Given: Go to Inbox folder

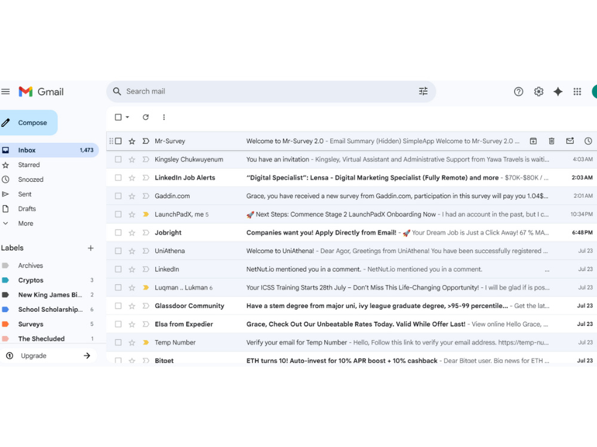Looking at the screenshot, I should pyautogui.click(x=48, y=150).
